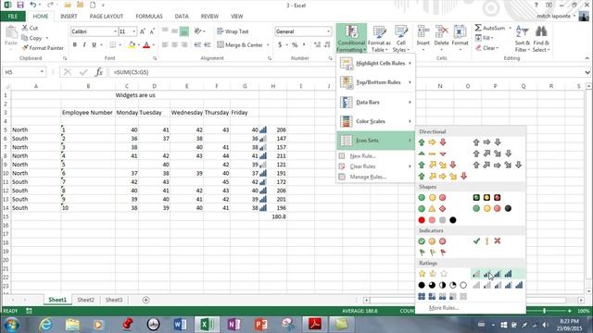Add a new sheet with plus button
This screenshot has width=593, height=333.
point(146,300)
